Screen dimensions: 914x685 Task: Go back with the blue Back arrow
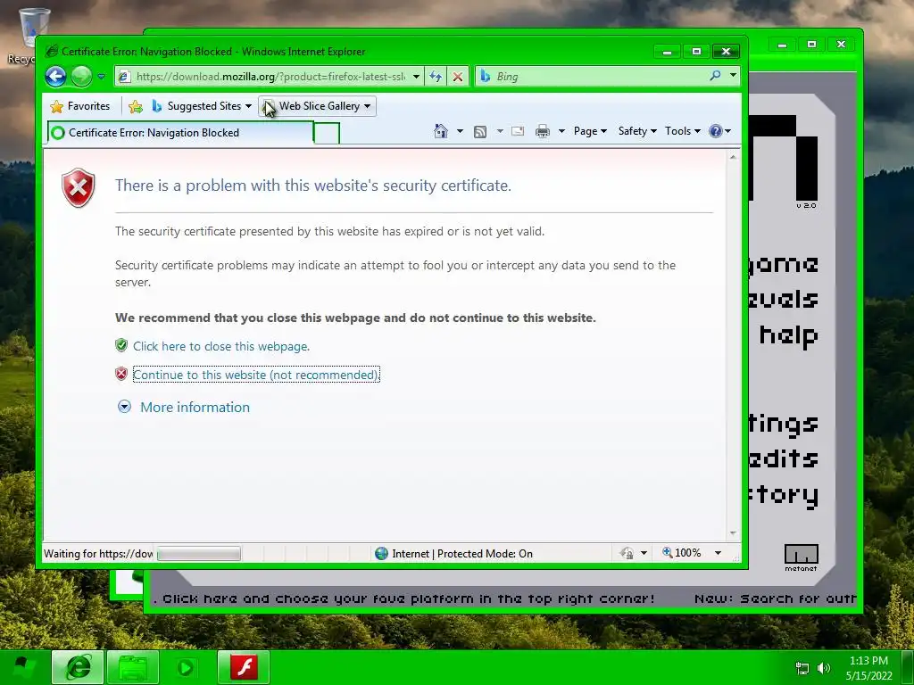(x=56, y=77)
